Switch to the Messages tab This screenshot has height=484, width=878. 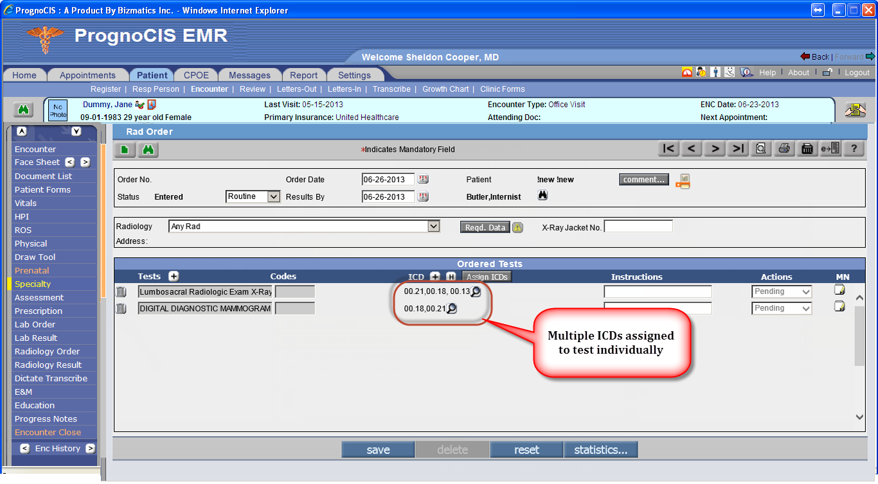tap(250, 75)
